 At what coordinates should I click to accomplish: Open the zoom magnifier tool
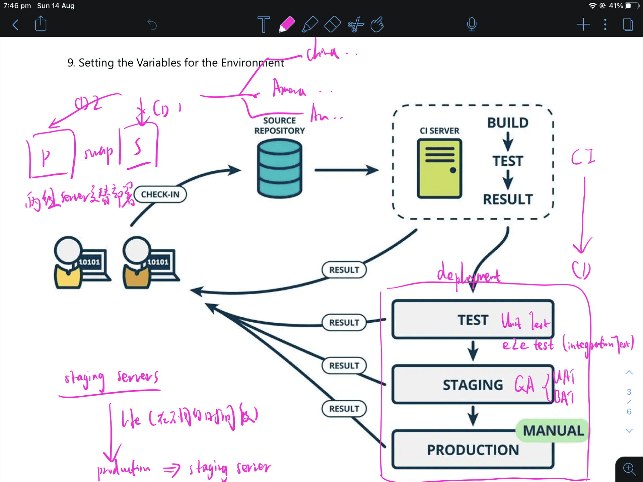pos(629,469)
